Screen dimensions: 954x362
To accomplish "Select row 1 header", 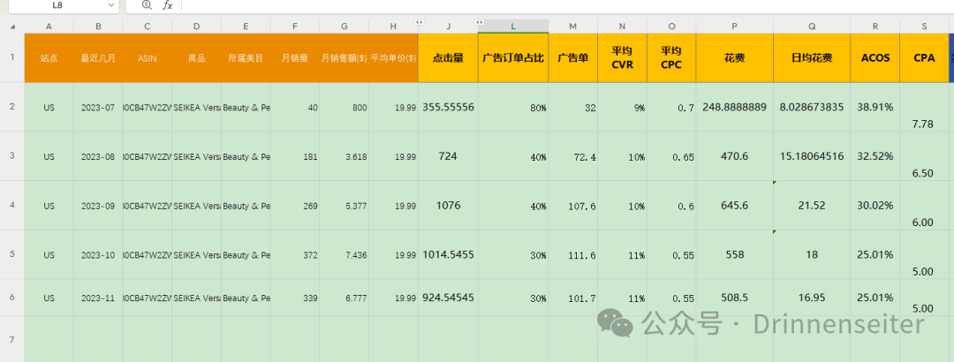I will click(x=12, y=57).
